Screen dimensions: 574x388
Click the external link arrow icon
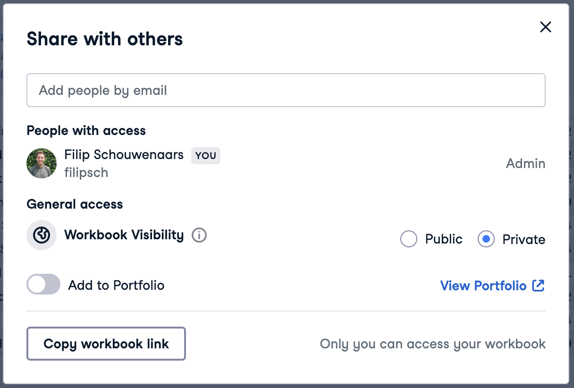[x=538, y=285]
